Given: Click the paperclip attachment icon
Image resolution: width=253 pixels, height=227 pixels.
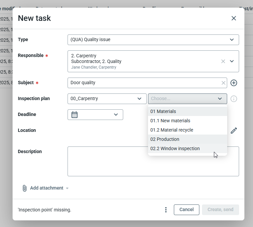Looking at the screenshot, I should click(x=25, y=188).
